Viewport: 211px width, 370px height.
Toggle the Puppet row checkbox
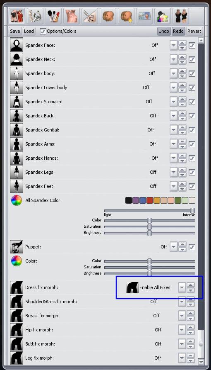coord(192,247)
